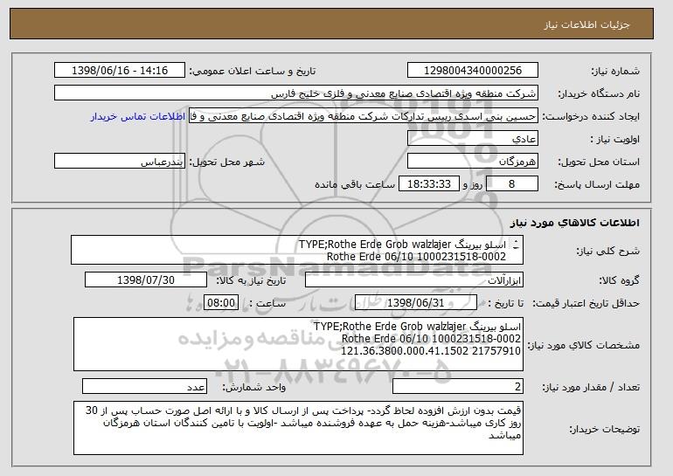Select the اولویت نیاز field showing عادی
673x476 pixels.
473,139
